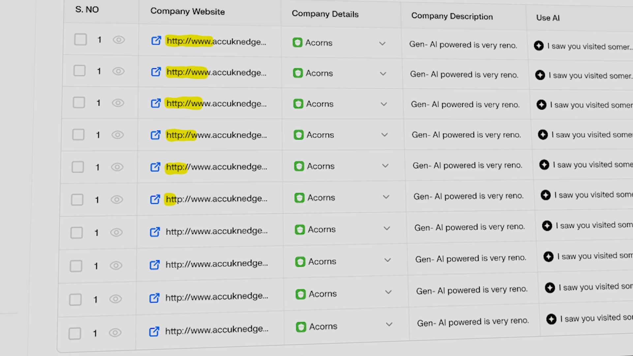
Task: Expand Acorns dropdown chevron in fifth row
Action: [385, 165]
